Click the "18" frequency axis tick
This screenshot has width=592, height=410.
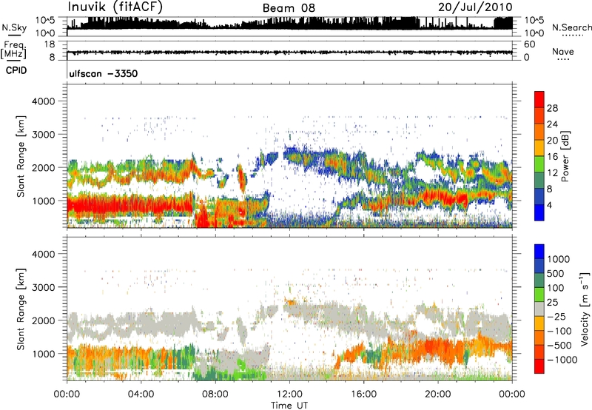pos(50,44)
